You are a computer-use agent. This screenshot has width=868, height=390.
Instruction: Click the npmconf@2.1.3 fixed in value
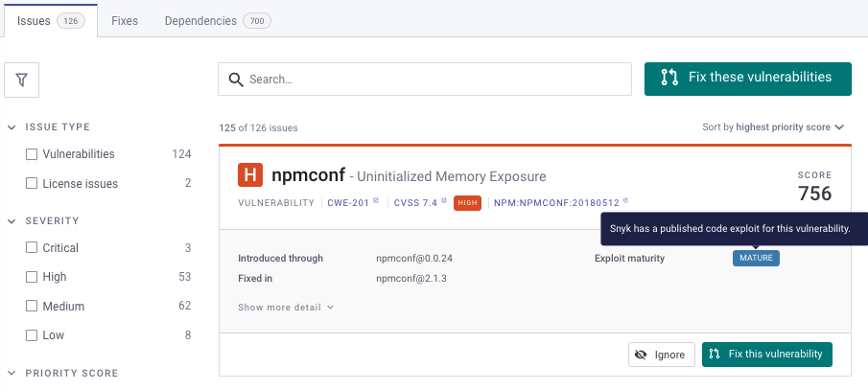point(411,278)
